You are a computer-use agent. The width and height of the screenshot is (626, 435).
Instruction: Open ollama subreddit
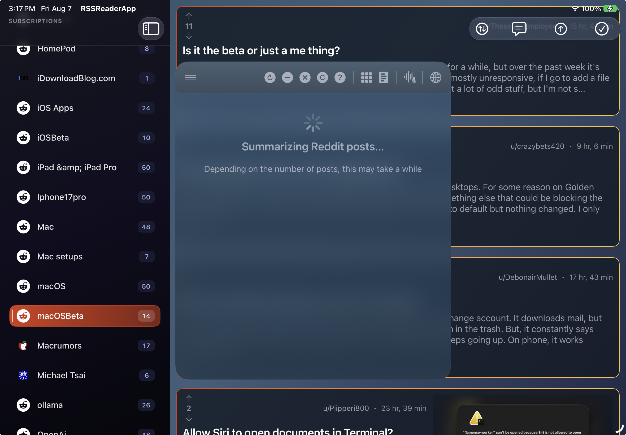tap(85, 405)
